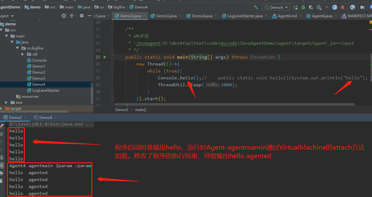The width and height of the screenshot is (372, 197).
Task: Open the Demo4 run configuration dropdown
Action: point(276,7)
